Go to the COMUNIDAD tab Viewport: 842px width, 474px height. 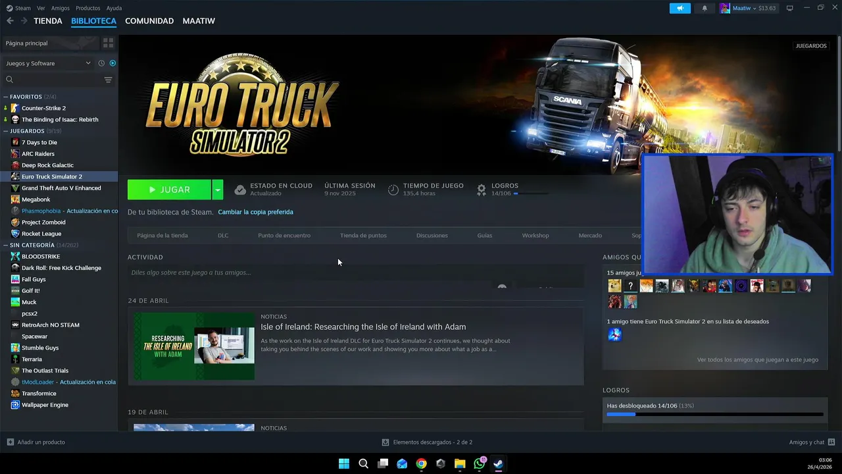coord(149,21)
